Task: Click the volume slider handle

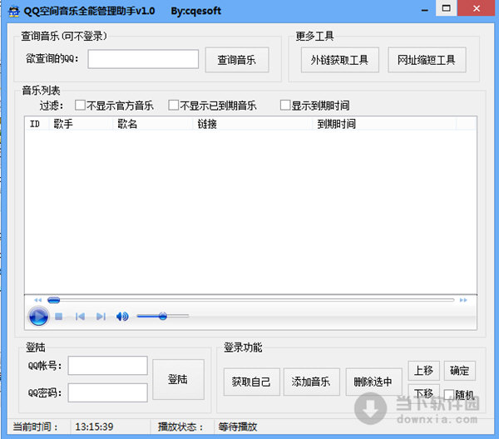Action: 163,316
